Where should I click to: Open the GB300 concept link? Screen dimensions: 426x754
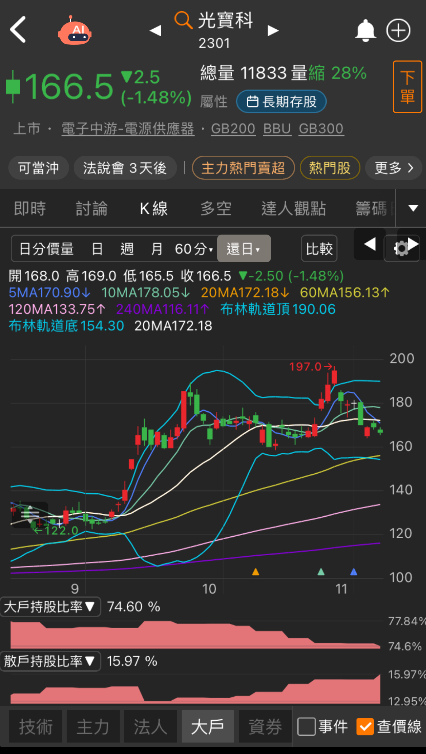(321, 129)
